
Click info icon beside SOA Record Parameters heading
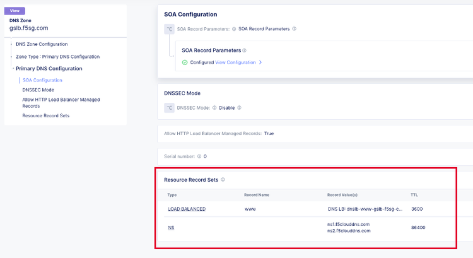click(244, 50)
